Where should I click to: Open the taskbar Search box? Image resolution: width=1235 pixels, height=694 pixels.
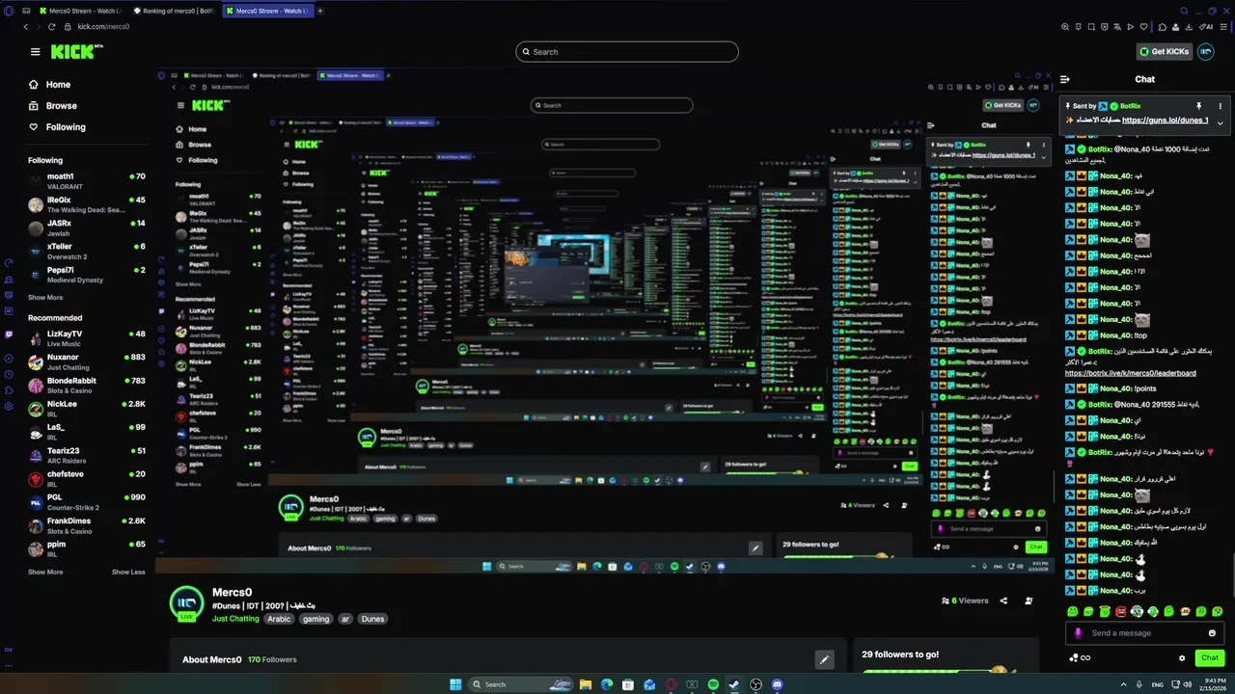(x=523, y=684)
